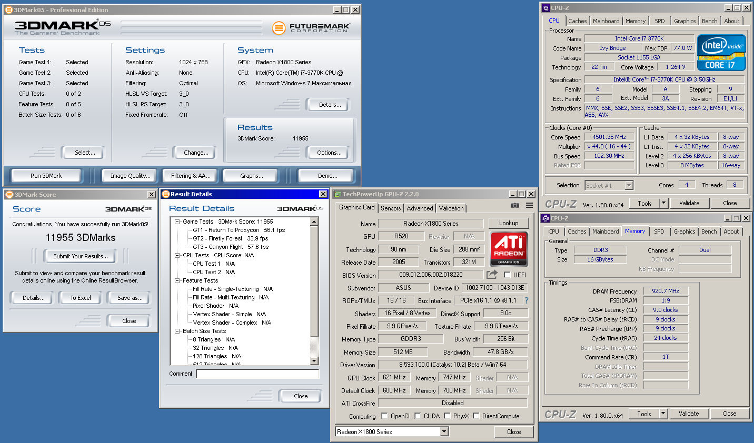Screen dimensions: 754x443
Task: Click the Futuremark Corporation logo
Action: [311, 28]
